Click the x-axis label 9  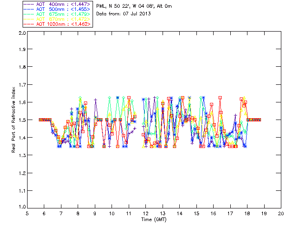pos(95,213)
